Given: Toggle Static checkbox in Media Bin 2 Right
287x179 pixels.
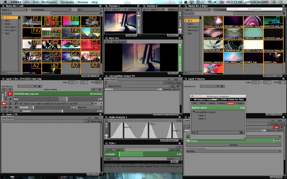Looking at the screenshot, I should pyautogui.click(x=185, y=24).
